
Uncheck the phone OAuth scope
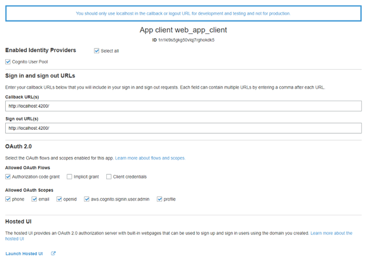coord(8,199)
